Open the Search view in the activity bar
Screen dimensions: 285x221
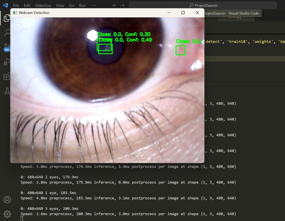click(7, 32)
